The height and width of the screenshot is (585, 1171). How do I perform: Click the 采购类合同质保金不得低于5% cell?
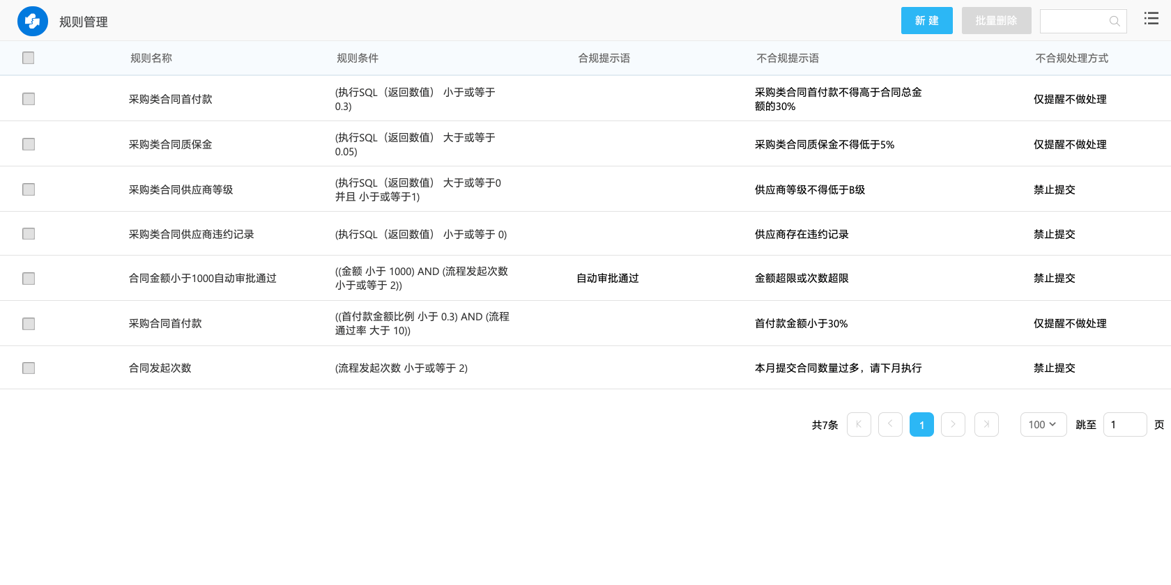(x=825, y=145)
